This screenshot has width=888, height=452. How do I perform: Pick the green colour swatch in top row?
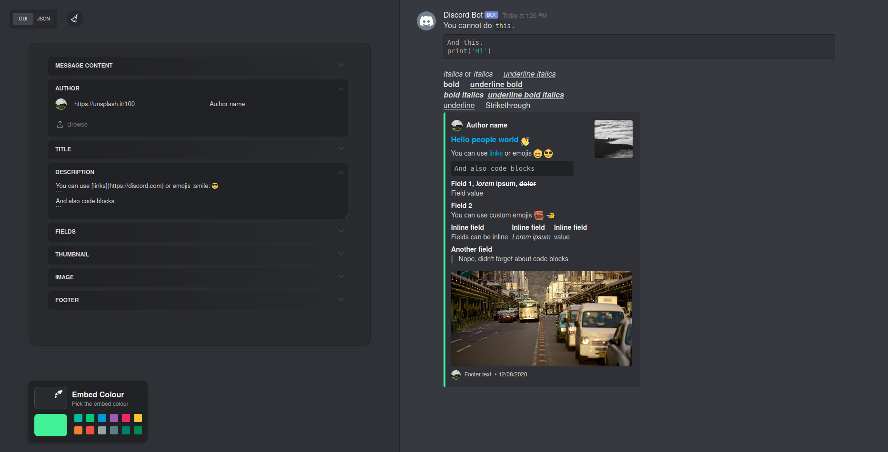[90, 418]
